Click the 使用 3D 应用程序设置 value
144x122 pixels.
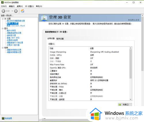click(x=99, y=80)
